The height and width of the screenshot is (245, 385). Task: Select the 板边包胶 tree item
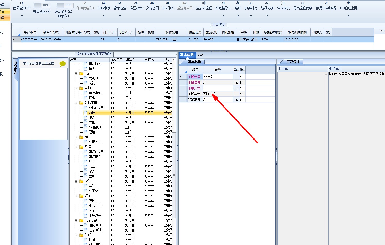click(x=95, y=206)
